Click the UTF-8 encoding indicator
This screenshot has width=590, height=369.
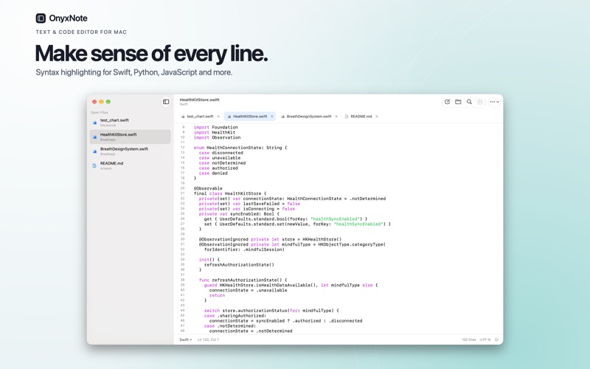pyautogui.click(x=485, y=339)
